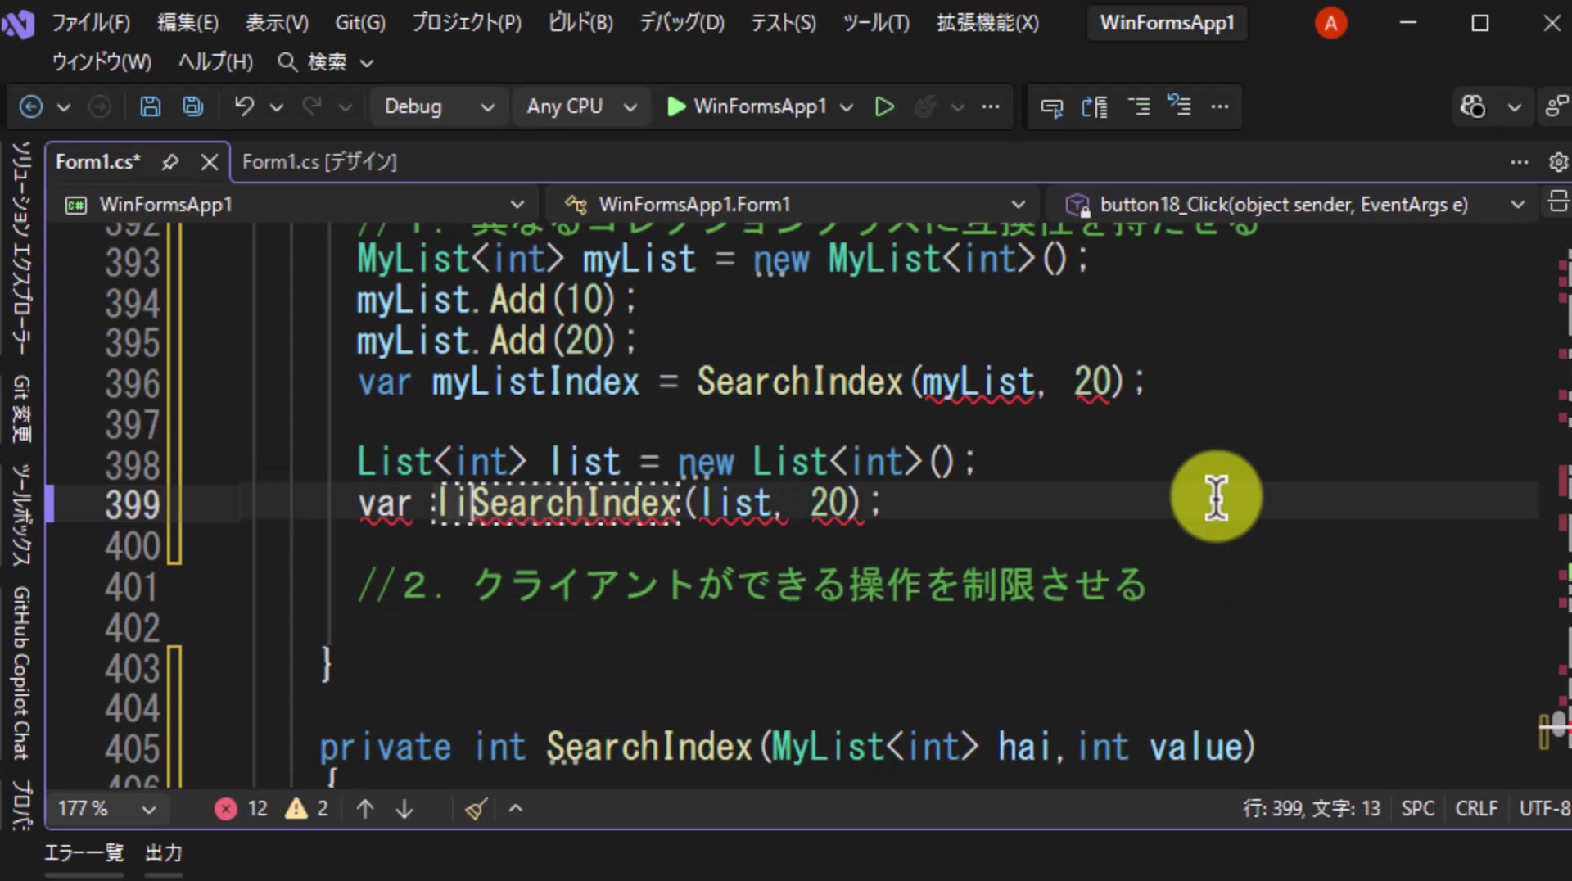The image size is (1572, 881).
Task: Go to previous issue up arrow
Action: tap(365, 809)
